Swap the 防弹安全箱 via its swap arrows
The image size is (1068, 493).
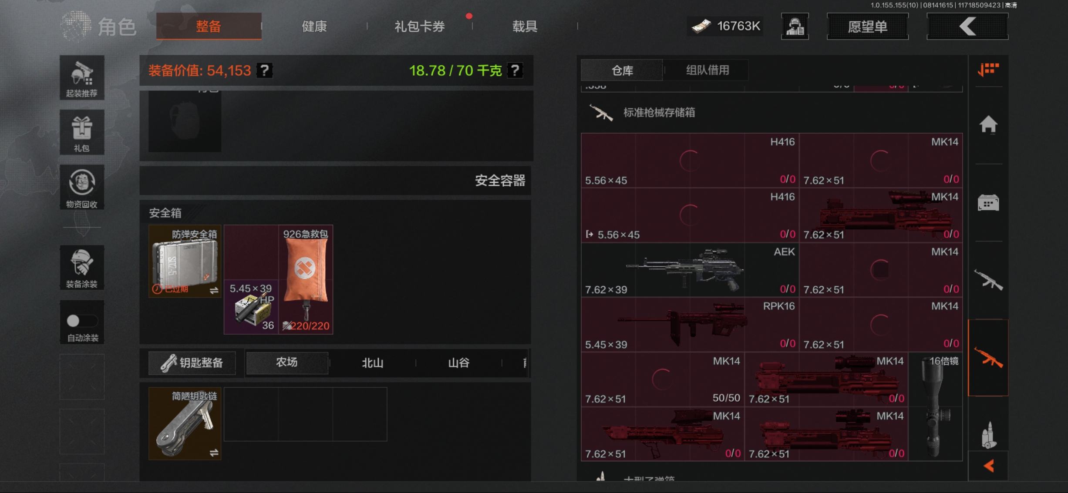coord(214,291)
